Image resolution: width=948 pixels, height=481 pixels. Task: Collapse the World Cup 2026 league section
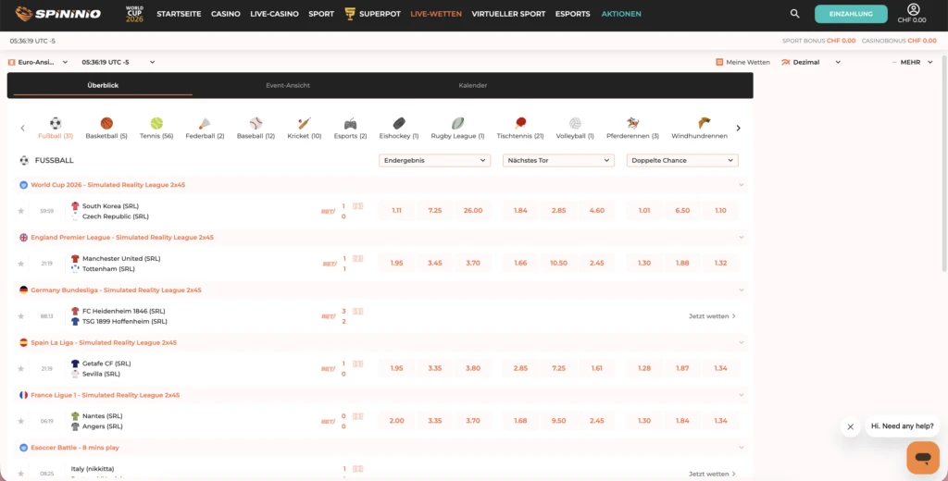[x=742, y=185]
